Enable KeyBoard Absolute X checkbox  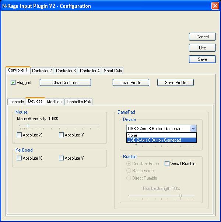tap(19, 158)
